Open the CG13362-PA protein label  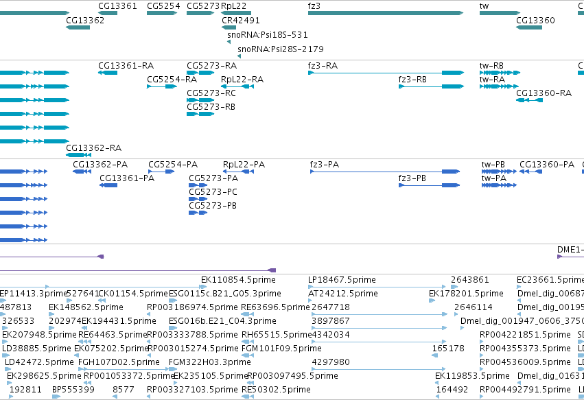pos(100,164)
